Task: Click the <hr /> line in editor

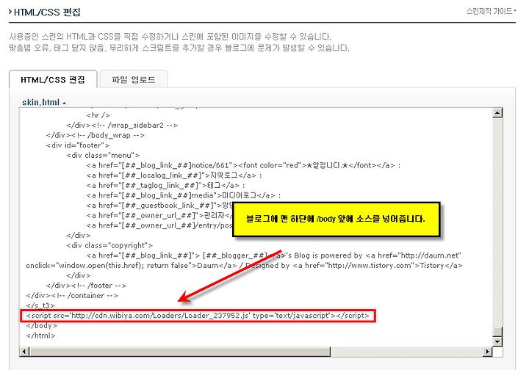Action: (98, 115)
